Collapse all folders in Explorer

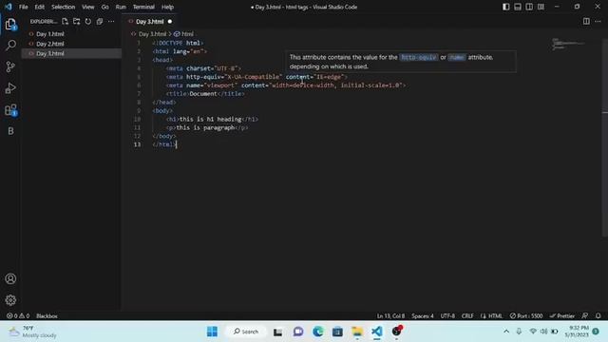pos(100,21)
